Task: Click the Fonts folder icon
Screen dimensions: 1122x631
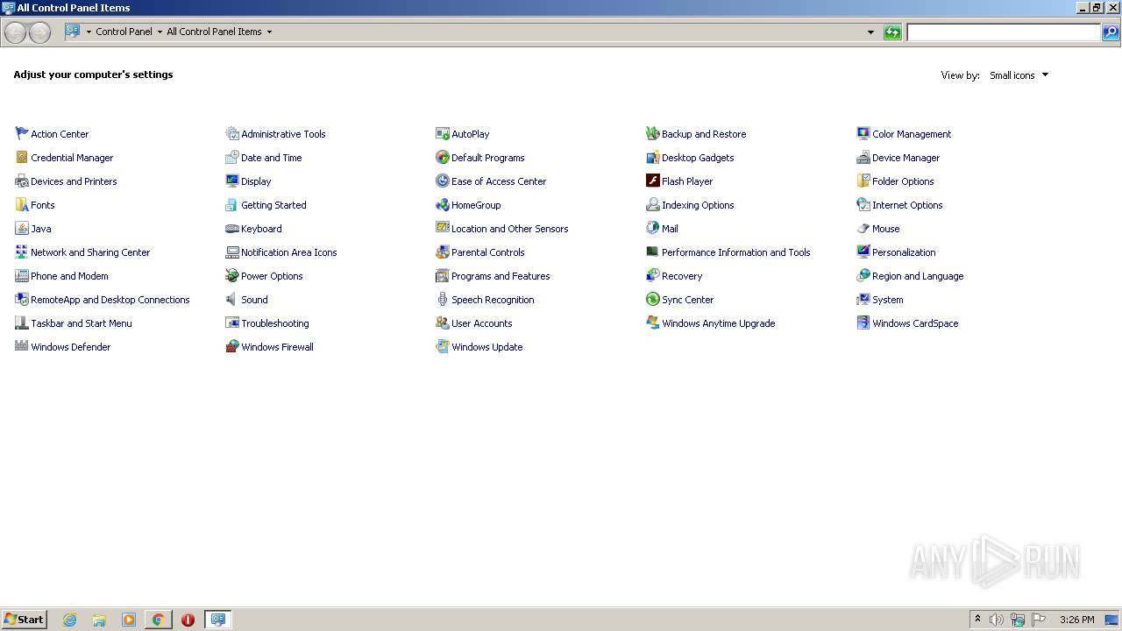Action: click(x=22, y=204)
